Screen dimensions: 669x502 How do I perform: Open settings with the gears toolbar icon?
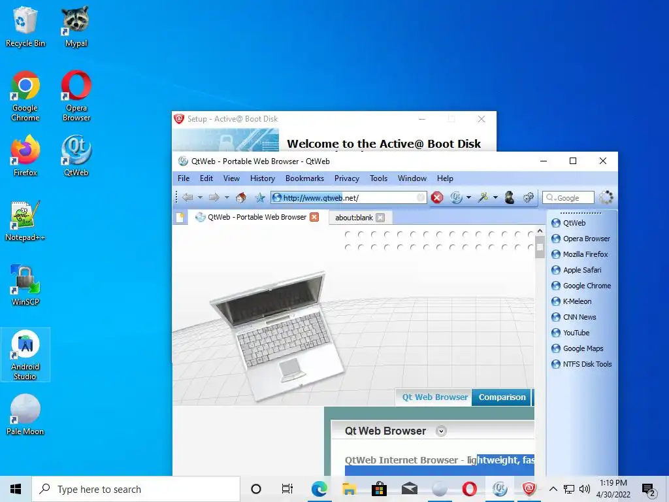(x=528, y=197)
